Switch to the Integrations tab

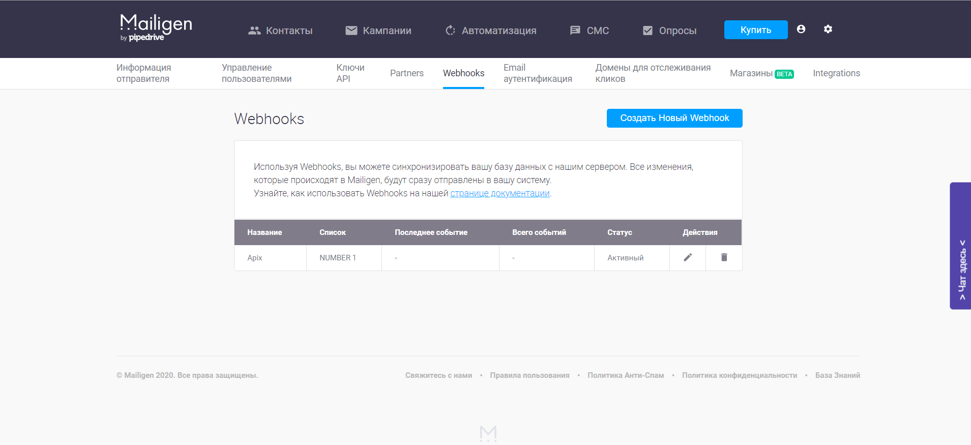[837, 73]
